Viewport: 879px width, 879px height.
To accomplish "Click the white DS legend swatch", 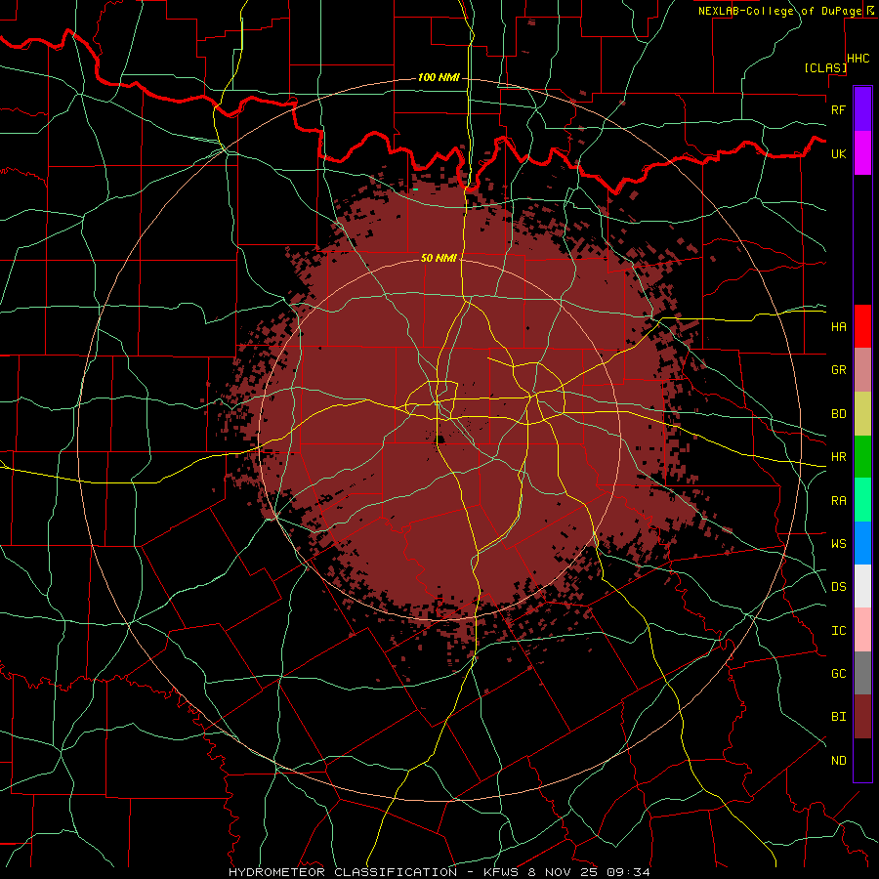I will (862, 586).
